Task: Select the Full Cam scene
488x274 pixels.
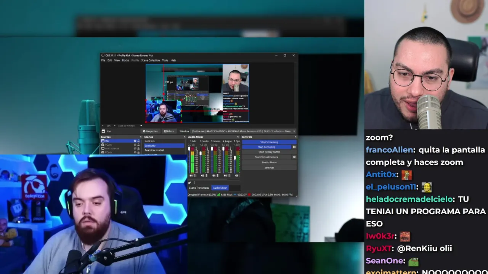Action: [164, 141]
